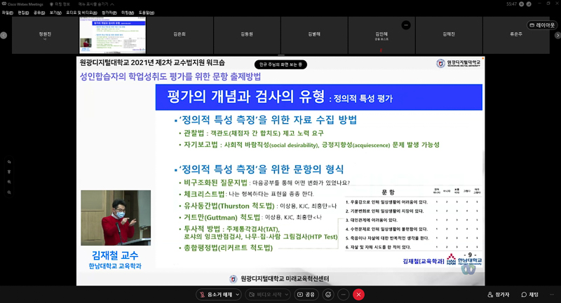Unmute microphone with 음소거 해제 button

point(216,295)
